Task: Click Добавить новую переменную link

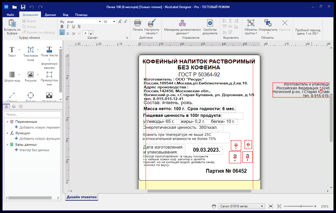Action: point(38,127)
